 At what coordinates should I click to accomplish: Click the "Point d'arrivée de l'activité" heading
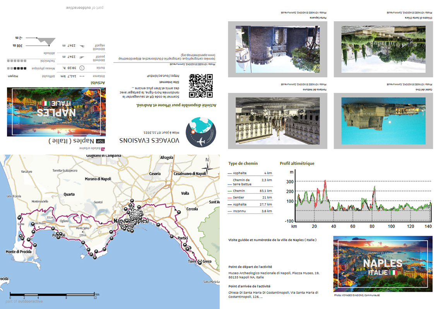pos(249,286)
